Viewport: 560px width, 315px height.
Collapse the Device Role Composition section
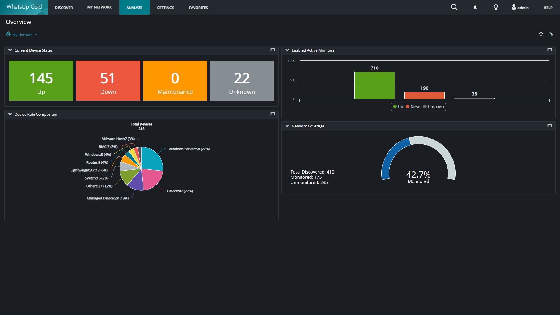coord(10,114)
